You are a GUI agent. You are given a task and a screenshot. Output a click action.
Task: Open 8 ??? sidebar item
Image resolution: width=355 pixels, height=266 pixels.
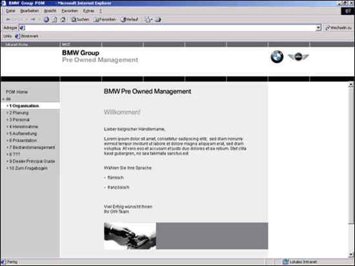point(14,155)
